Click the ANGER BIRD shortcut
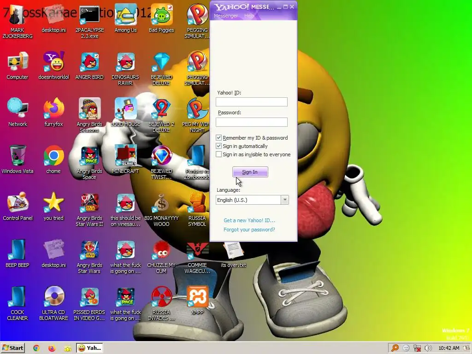Viewport: 472px width, 354px height. pyautogui.click(x=89, y=65)
